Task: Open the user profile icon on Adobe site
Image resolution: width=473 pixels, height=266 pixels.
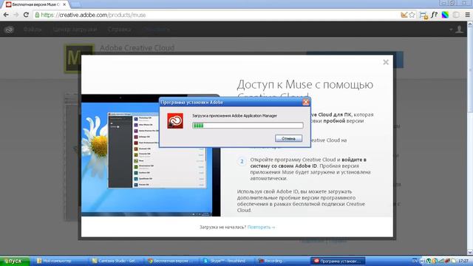Action: [x=459, y=30]
